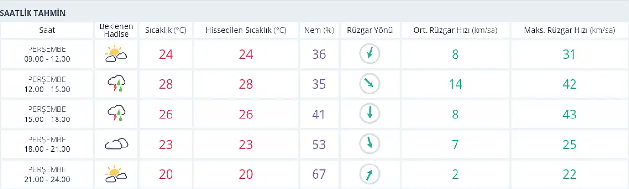Click the wind direction arrow for 09.00 - 12.00
Image resolution: width=629 pixels, height=189 pixels.
[x=369, y=54]
